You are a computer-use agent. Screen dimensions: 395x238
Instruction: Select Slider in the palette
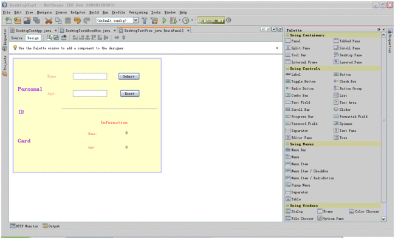pyautogui.click(x=342, y=110)
